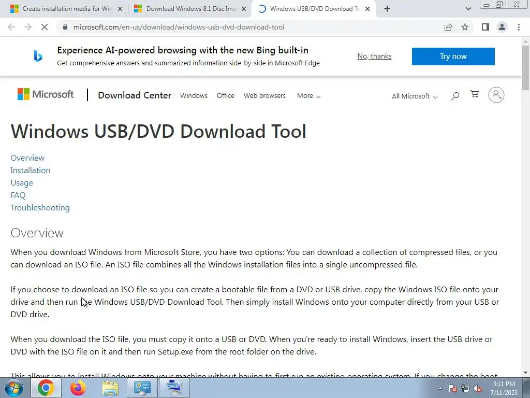The width and height of the screenshot is (530, 398).
Task: Open the tab search chevron
Action: 468,9
